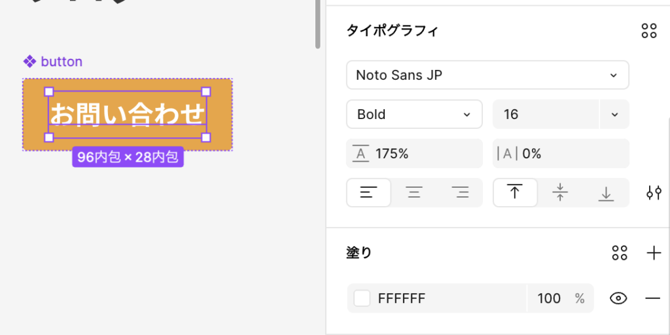Image resolution: width=670 pixels, height=335 pixels.
Task: Open typography styles four-dot icon
Action: point(648,30)
